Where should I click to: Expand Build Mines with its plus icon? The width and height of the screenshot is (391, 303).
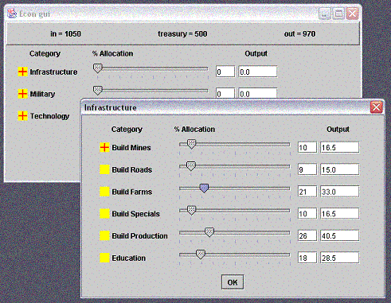[x=104, y=147]
